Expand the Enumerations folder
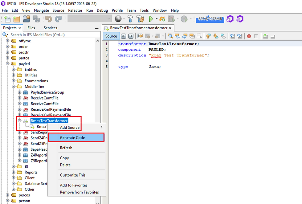 pyautogui.click(x=13, y=81)
